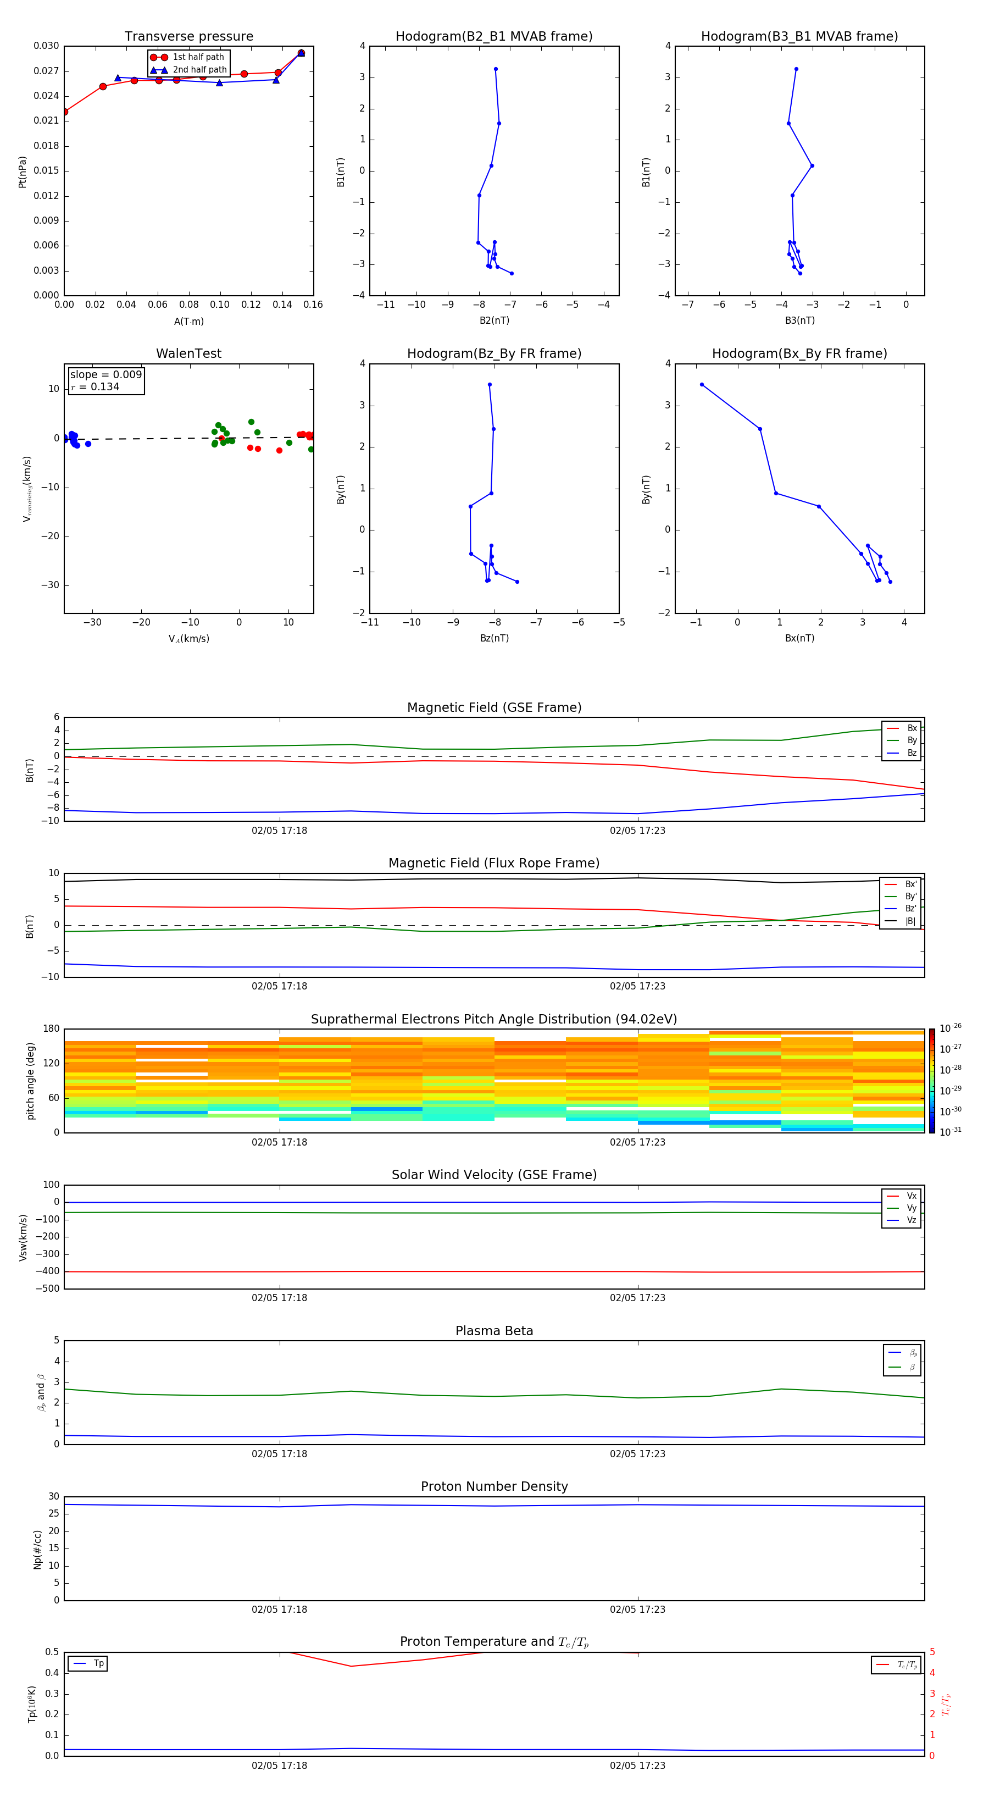Click the 'slope = 0.009' annotation
989x1814 pixels.
pos(106,375)
